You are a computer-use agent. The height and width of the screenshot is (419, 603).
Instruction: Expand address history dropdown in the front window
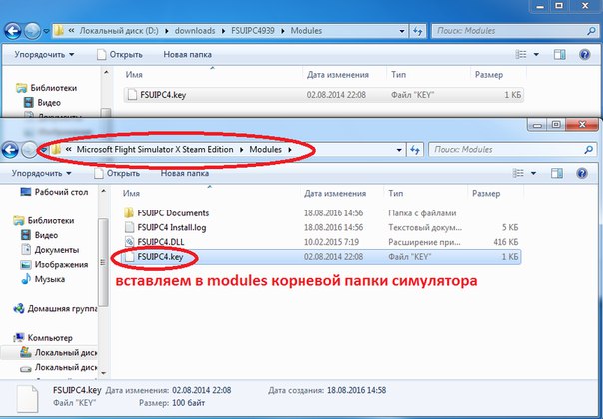pos(399,150)
